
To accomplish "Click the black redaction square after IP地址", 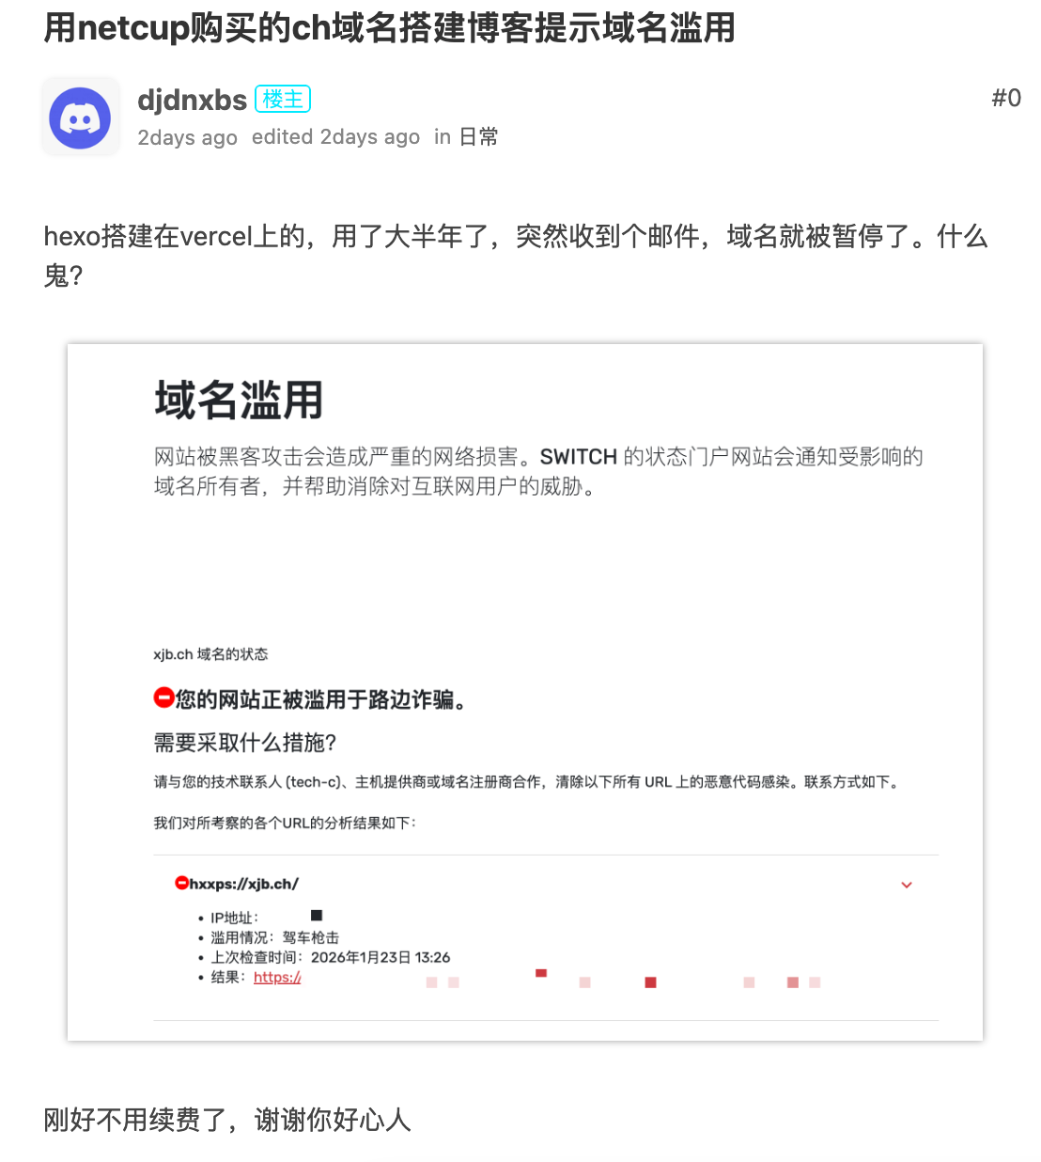I will (x=317, y=915).
